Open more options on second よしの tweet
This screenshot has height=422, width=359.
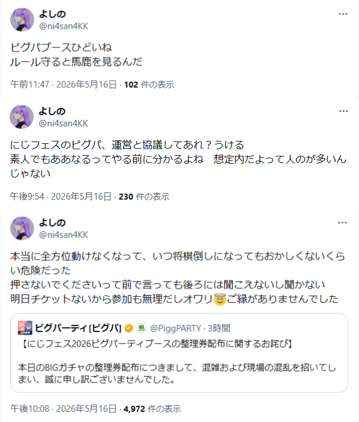pos(343,111)
